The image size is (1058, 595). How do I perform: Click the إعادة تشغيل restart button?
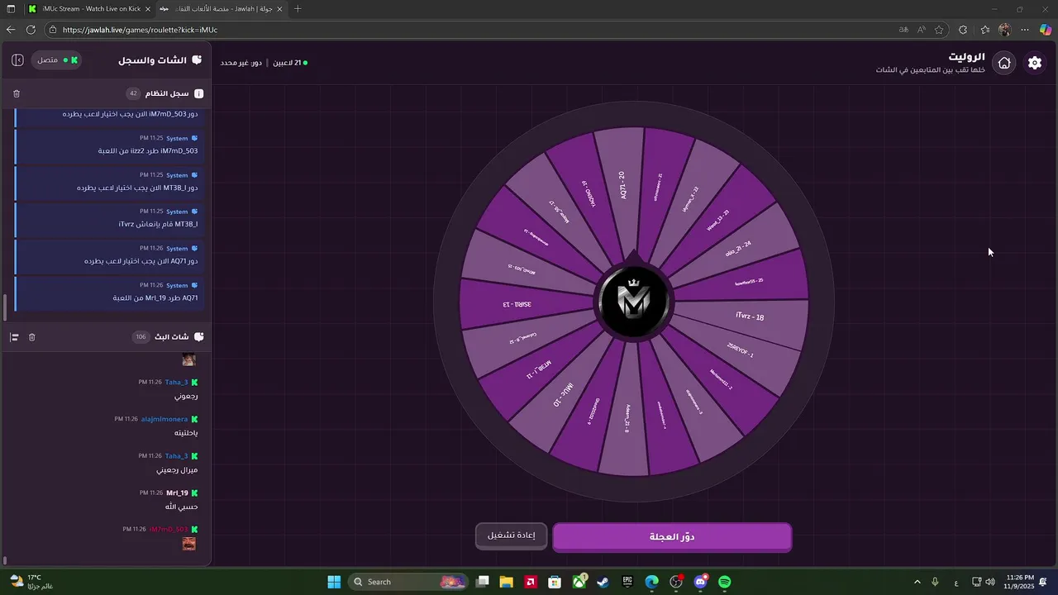pyautogui.click(x=511, y=535)
